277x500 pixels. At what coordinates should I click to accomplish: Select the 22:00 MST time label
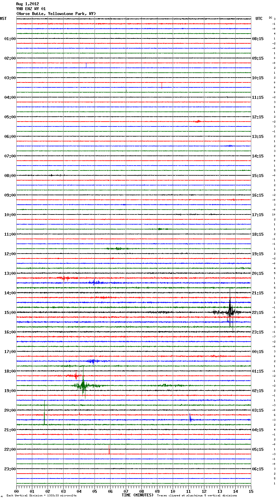pyautogui.click(x=10, y=449)
